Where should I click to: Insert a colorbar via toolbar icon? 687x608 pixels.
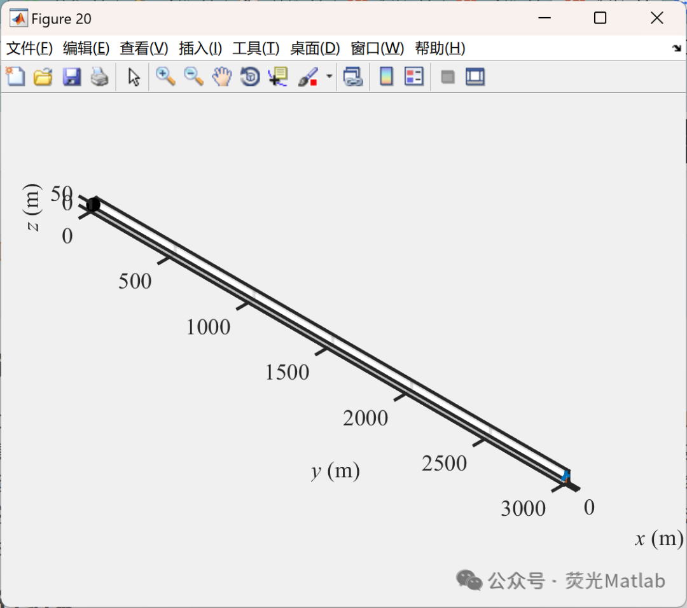[386, 77]
